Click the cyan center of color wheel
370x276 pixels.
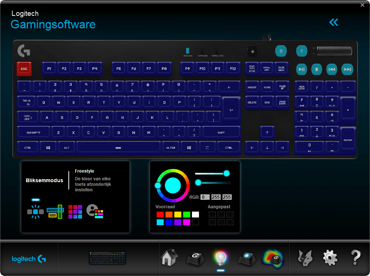(173, 185)
